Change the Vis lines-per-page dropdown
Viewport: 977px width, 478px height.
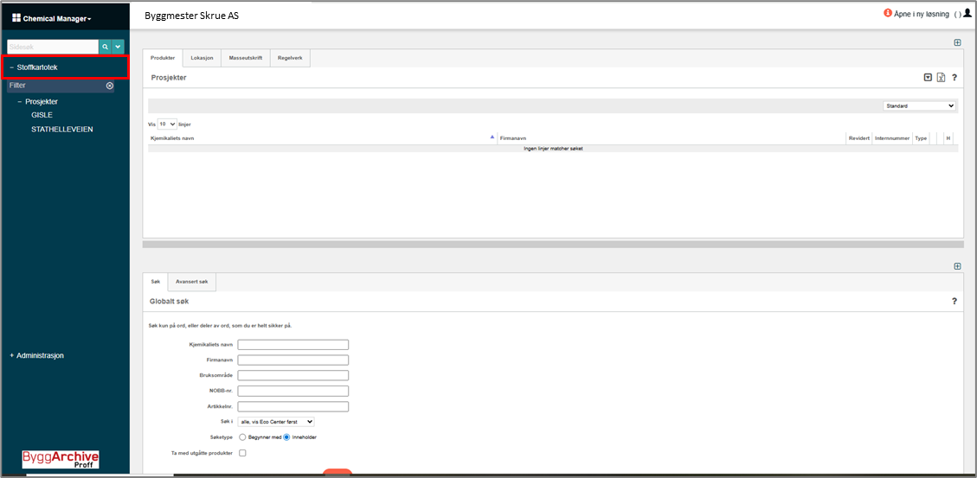point(167,124)
